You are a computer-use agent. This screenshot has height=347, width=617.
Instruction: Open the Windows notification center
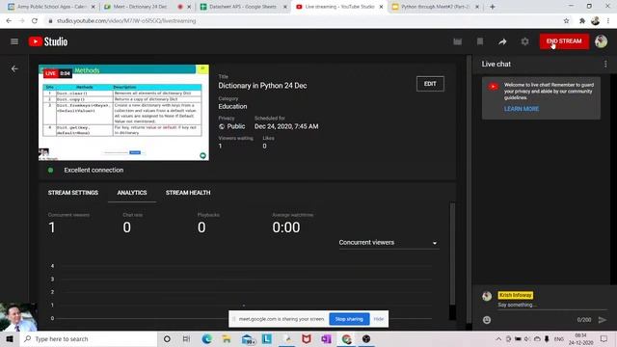[604, 338]
